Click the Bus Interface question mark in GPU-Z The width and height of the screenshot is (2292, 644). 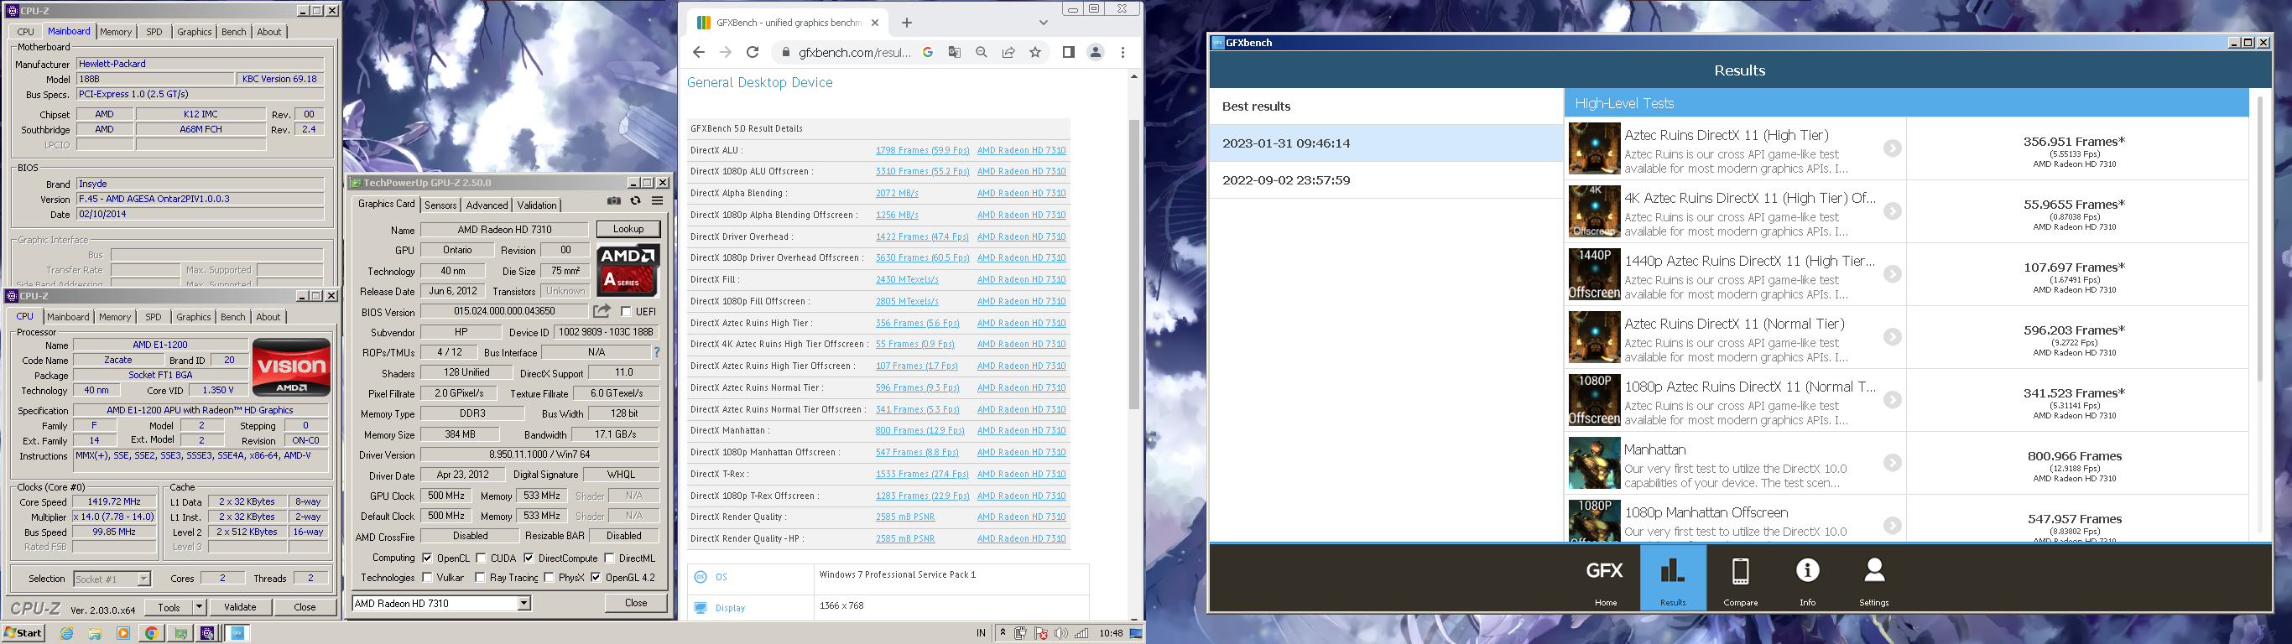[657, 353]
